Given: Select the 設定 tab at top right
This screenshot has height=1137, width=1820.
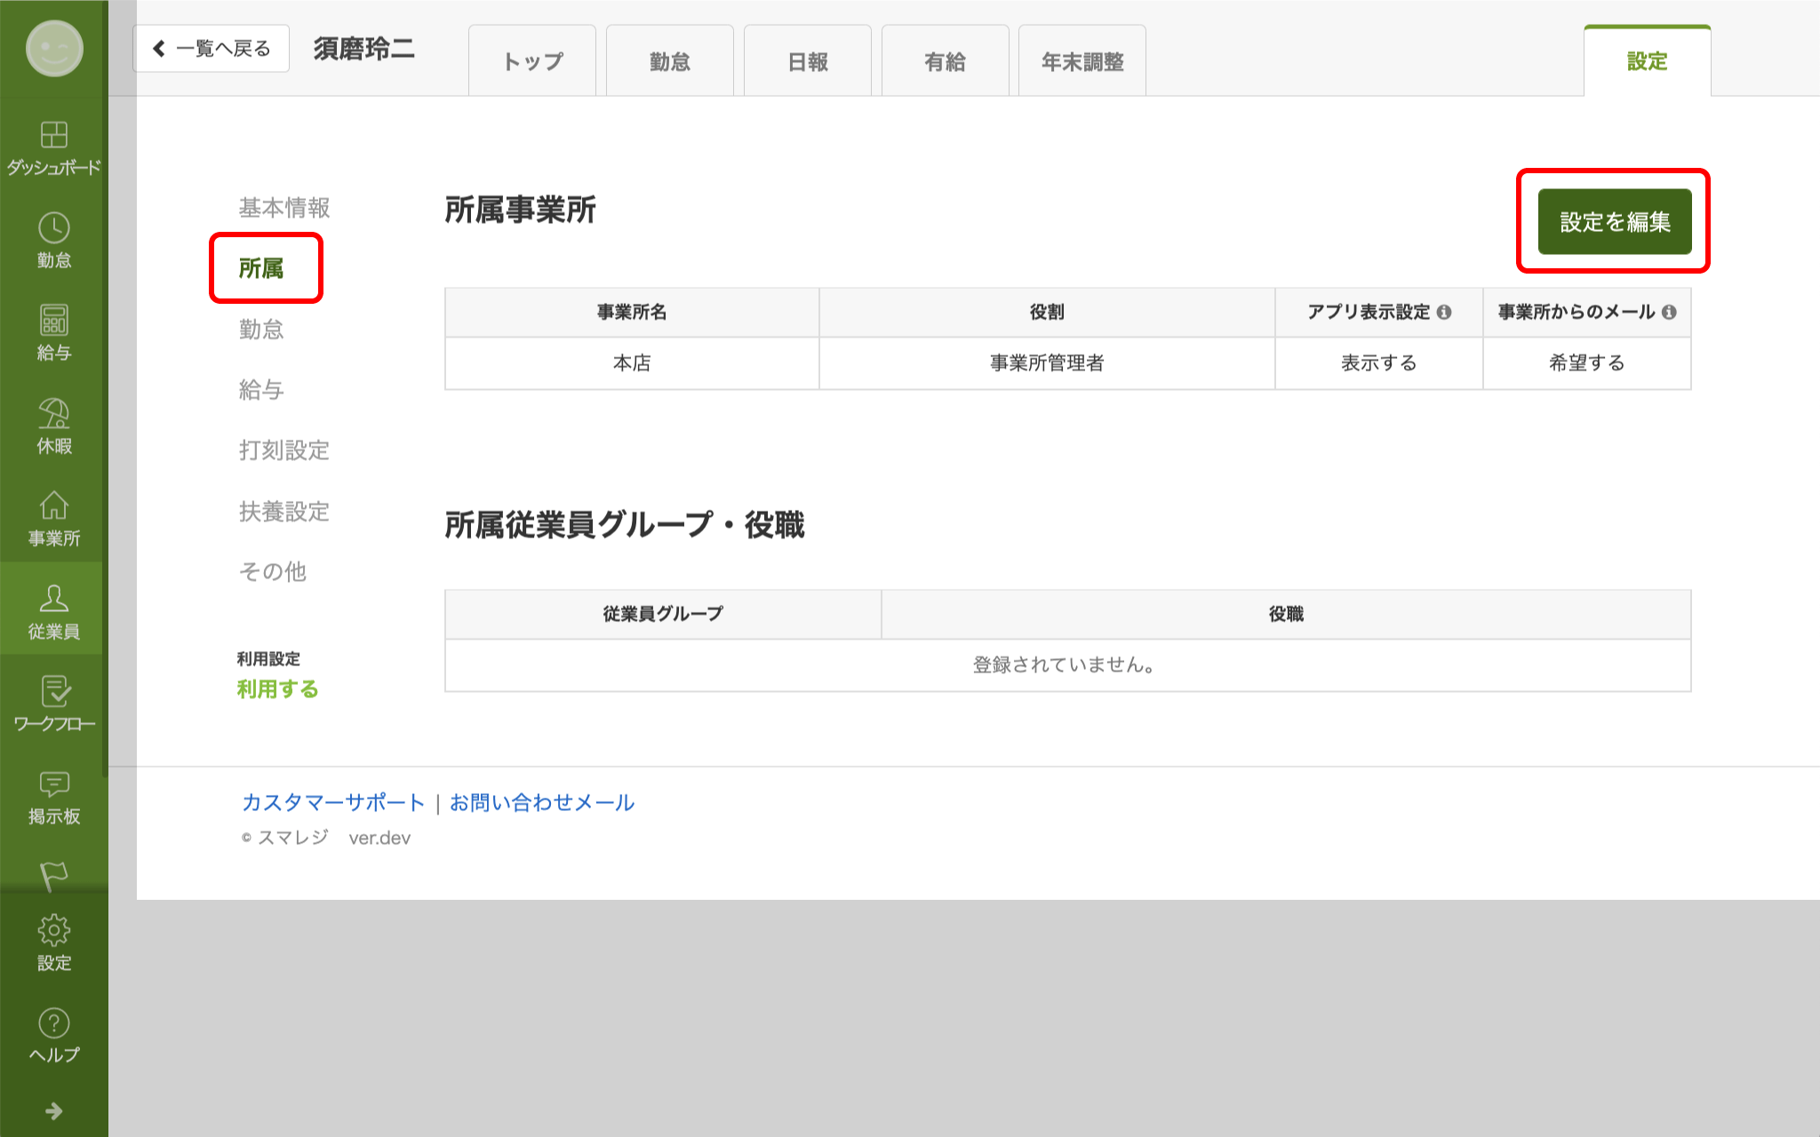Looking at the screenshot, I should pyautogui.click(x=1648, y=61).
